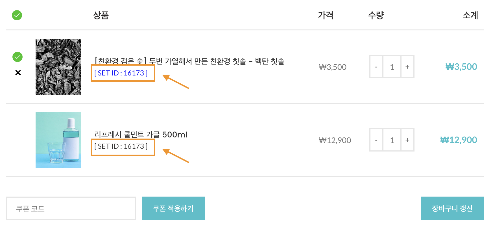The width and height of the screenshot is (493, 227).
Task: Open the mouthwash bottle product thumbnail
Action: click(58, 140)
